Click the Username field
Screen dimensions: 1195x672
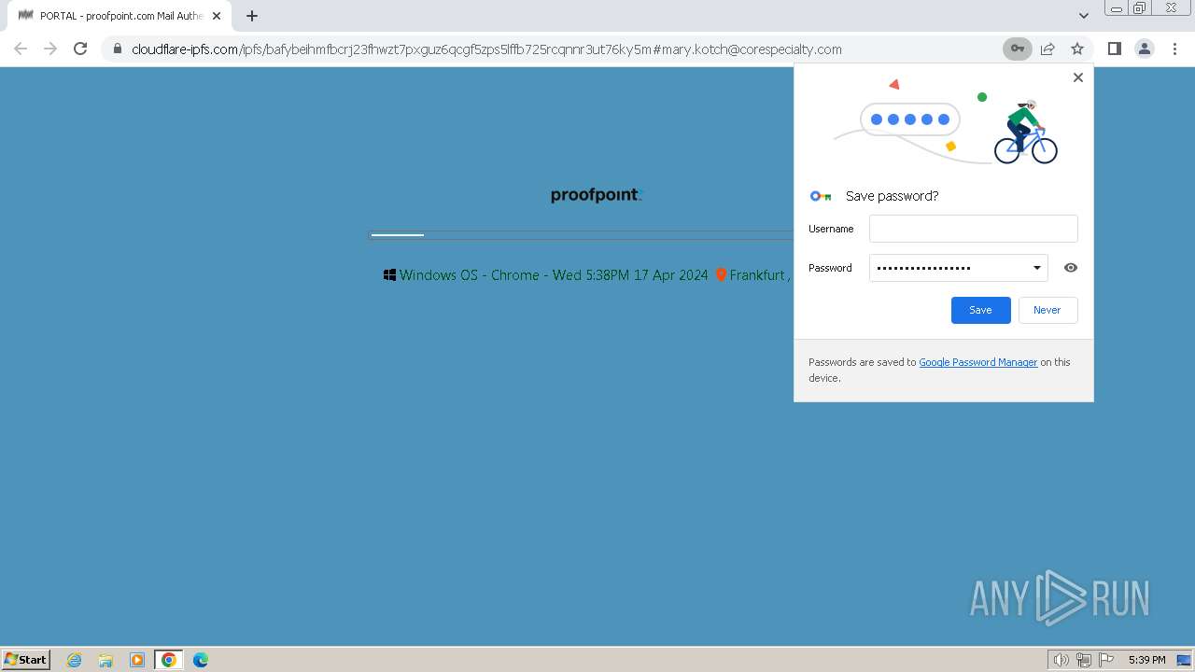coord(973,229)
